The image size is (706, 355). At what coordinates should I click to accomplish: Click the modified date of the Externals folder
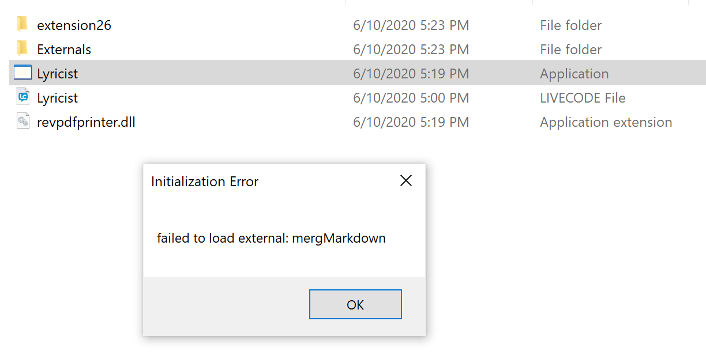411,50
